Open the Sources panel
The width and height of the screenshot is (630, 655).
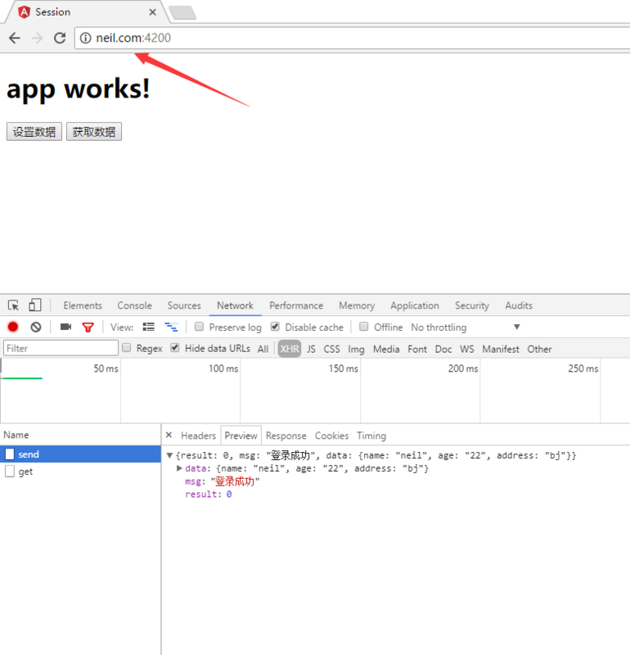pos(184,305)
